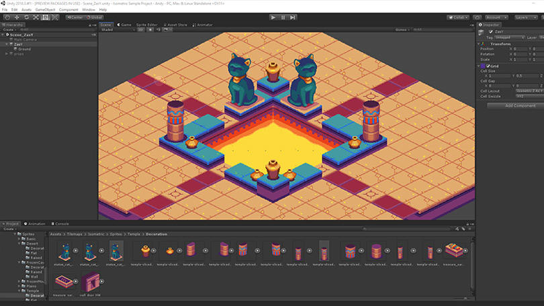Toggle 2D view mode in Scene toolbar
Image resolution: width=544 pixels, height=306 pixels.
[140, 30]
